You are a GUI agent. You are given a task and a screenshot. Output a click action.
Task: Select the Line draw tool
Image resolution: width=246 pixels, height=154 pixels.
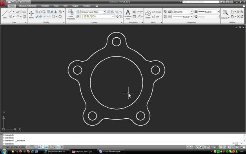click(5, 14)
